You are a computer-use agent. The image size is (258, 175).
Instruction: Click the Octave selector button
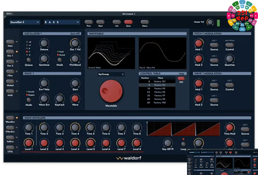point(28,60)
